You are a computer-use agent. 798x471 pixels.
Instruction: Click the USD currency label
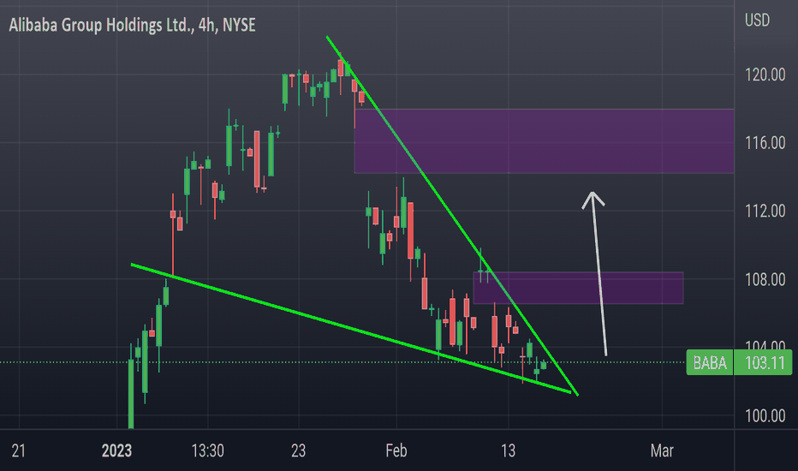tap(757, 21)
